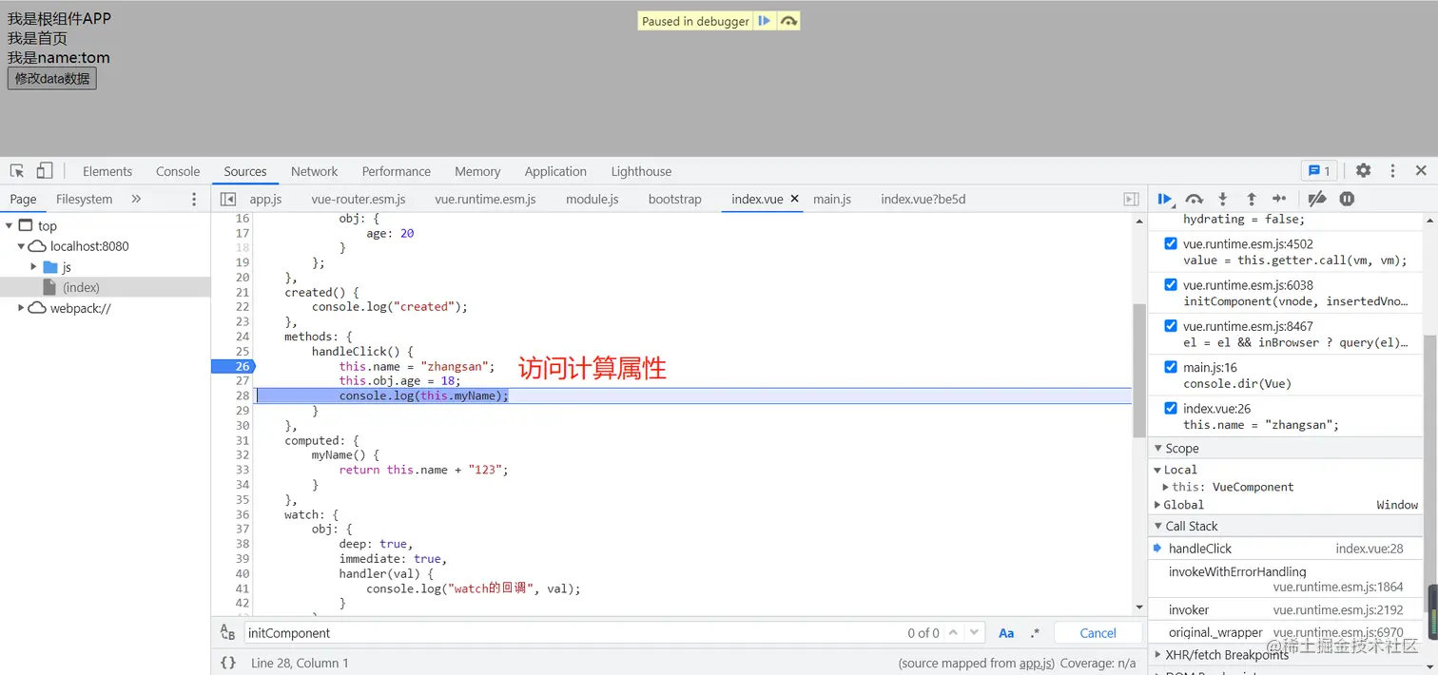Collapse the top tree node

(x=9, y=225)
